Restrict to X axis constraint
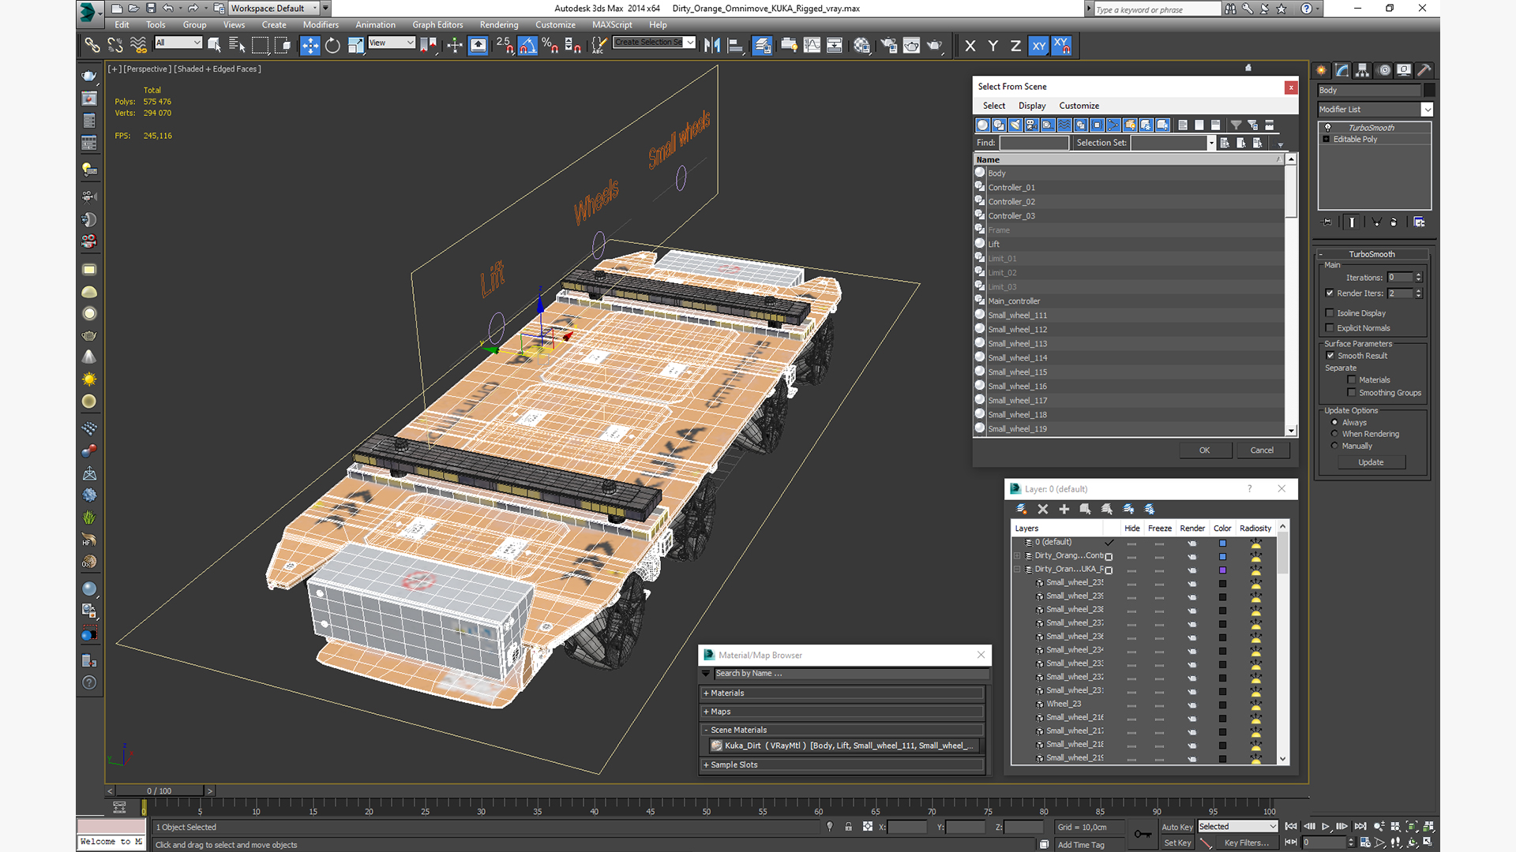Screen dimensions: 1516x852 pos(970,46)
